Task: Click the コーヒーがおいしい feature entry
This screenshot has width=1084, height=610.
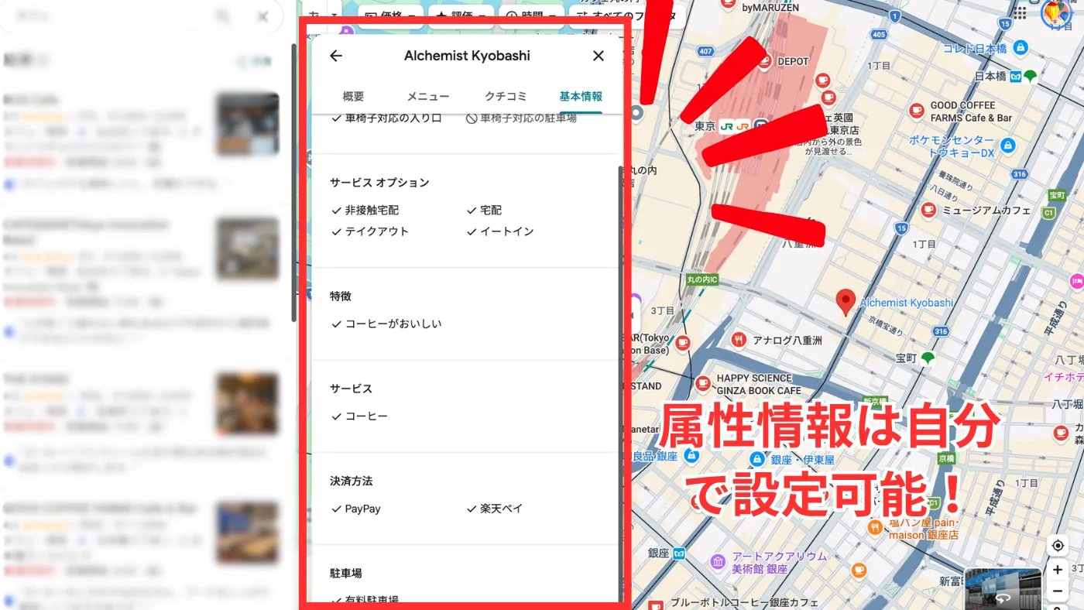Action: tap(386, 324)
